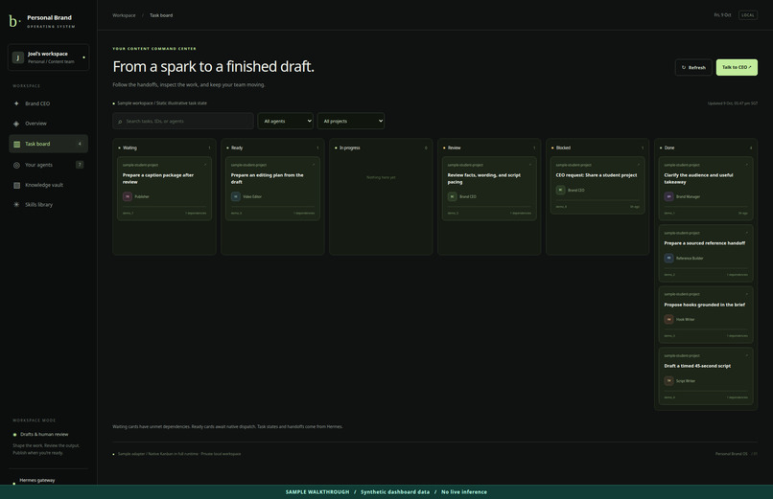Click the Personal Brand 'b' logo icon
Image resolution: width=773 pixels, height=499 pixels.
[x=14, y=21]
